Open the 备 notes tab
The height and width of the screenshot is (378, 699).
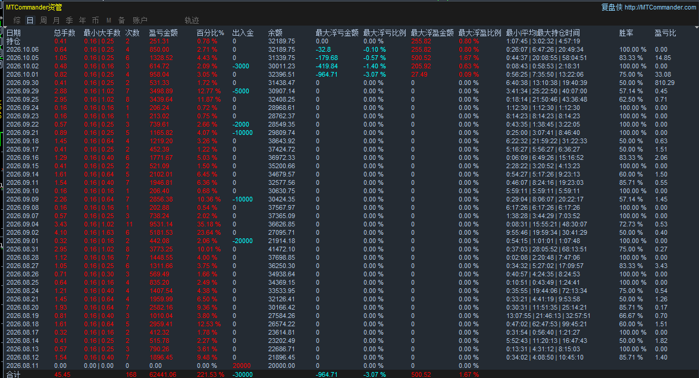[122, 20]
